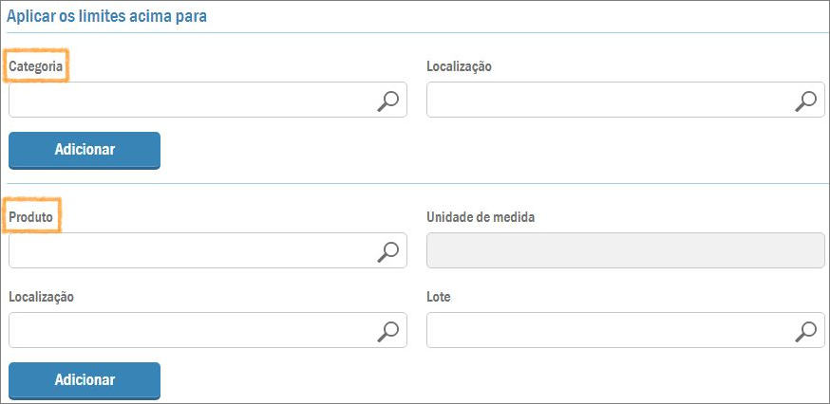Click the Produto field search icon
Screen dimensions: 830x404
[x=387, y=251]
